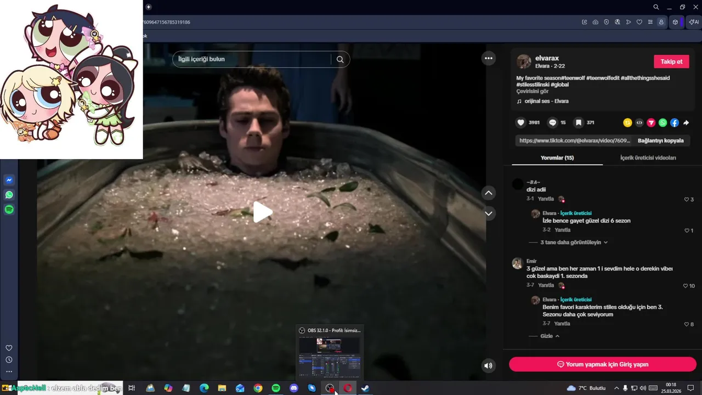Open the #teenwolf hashtag
702x395 pixels.
[573, 78]
